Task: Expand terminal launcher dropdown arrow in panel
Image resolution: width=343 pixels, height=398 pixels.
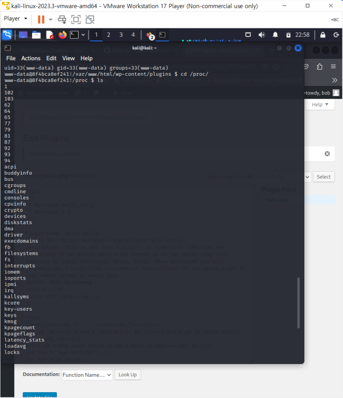Action: [83, 35]
